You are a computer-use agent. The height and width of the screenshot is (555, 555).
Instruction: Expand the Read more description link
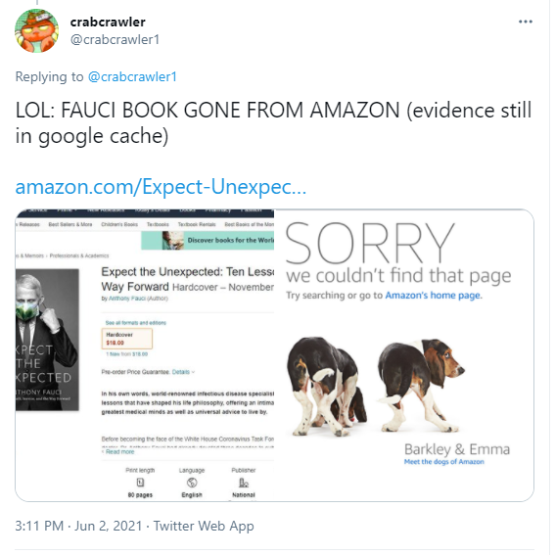pyautogui.click(x=118, y=451)
